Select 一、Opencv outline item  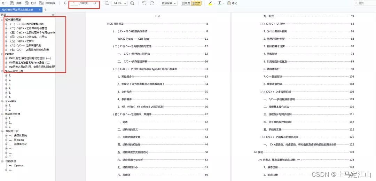tap(16, 165)
